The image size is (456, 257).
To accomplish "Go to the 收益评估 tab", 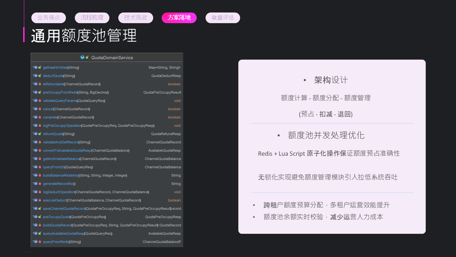I will pyautogui.click(x=223, y=18).
